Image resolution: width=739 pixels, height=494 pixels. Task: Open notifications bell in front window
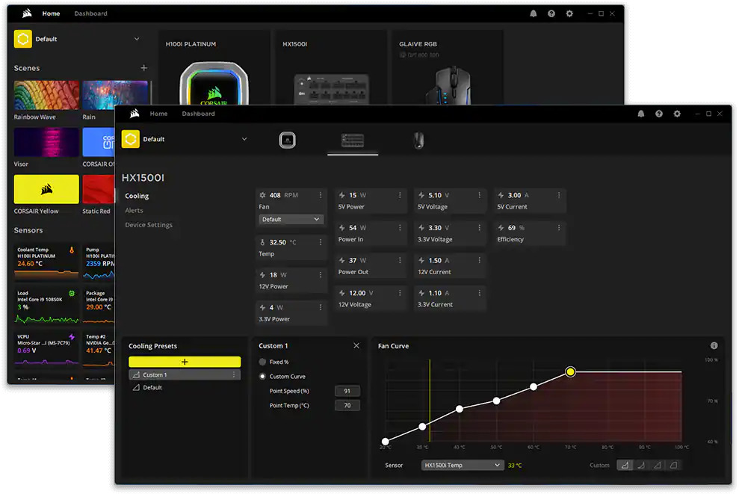click(641, 114)
